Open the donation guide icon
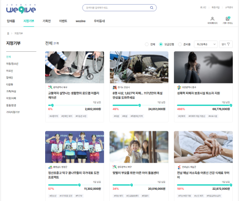 click(x=228, y=18)
